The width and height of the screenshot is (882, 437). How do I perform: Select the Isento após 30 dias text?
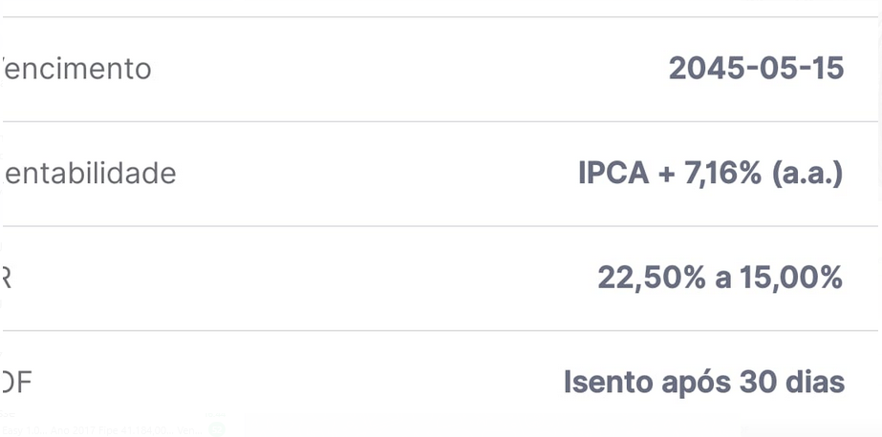(x=704, y=383)
